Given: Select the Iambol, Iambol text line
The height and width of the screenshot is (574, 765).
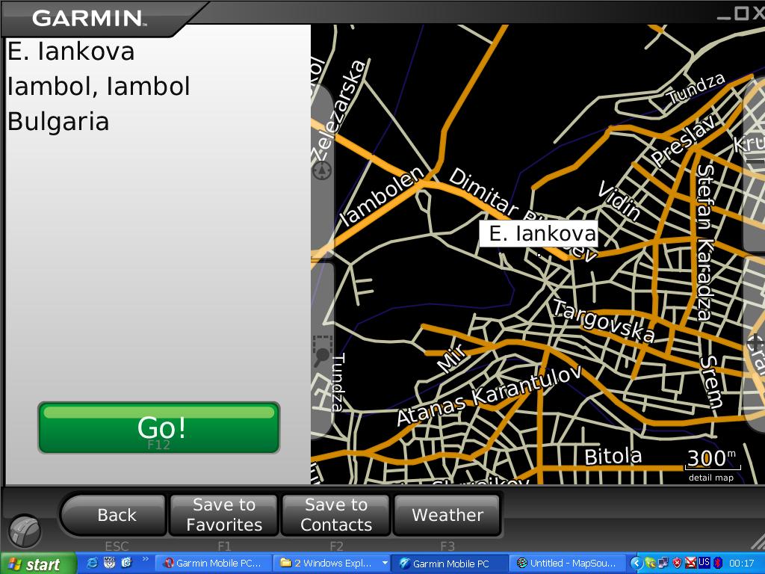Looking at the screenshot, I should pyautogui.click(x=99, y=87).
